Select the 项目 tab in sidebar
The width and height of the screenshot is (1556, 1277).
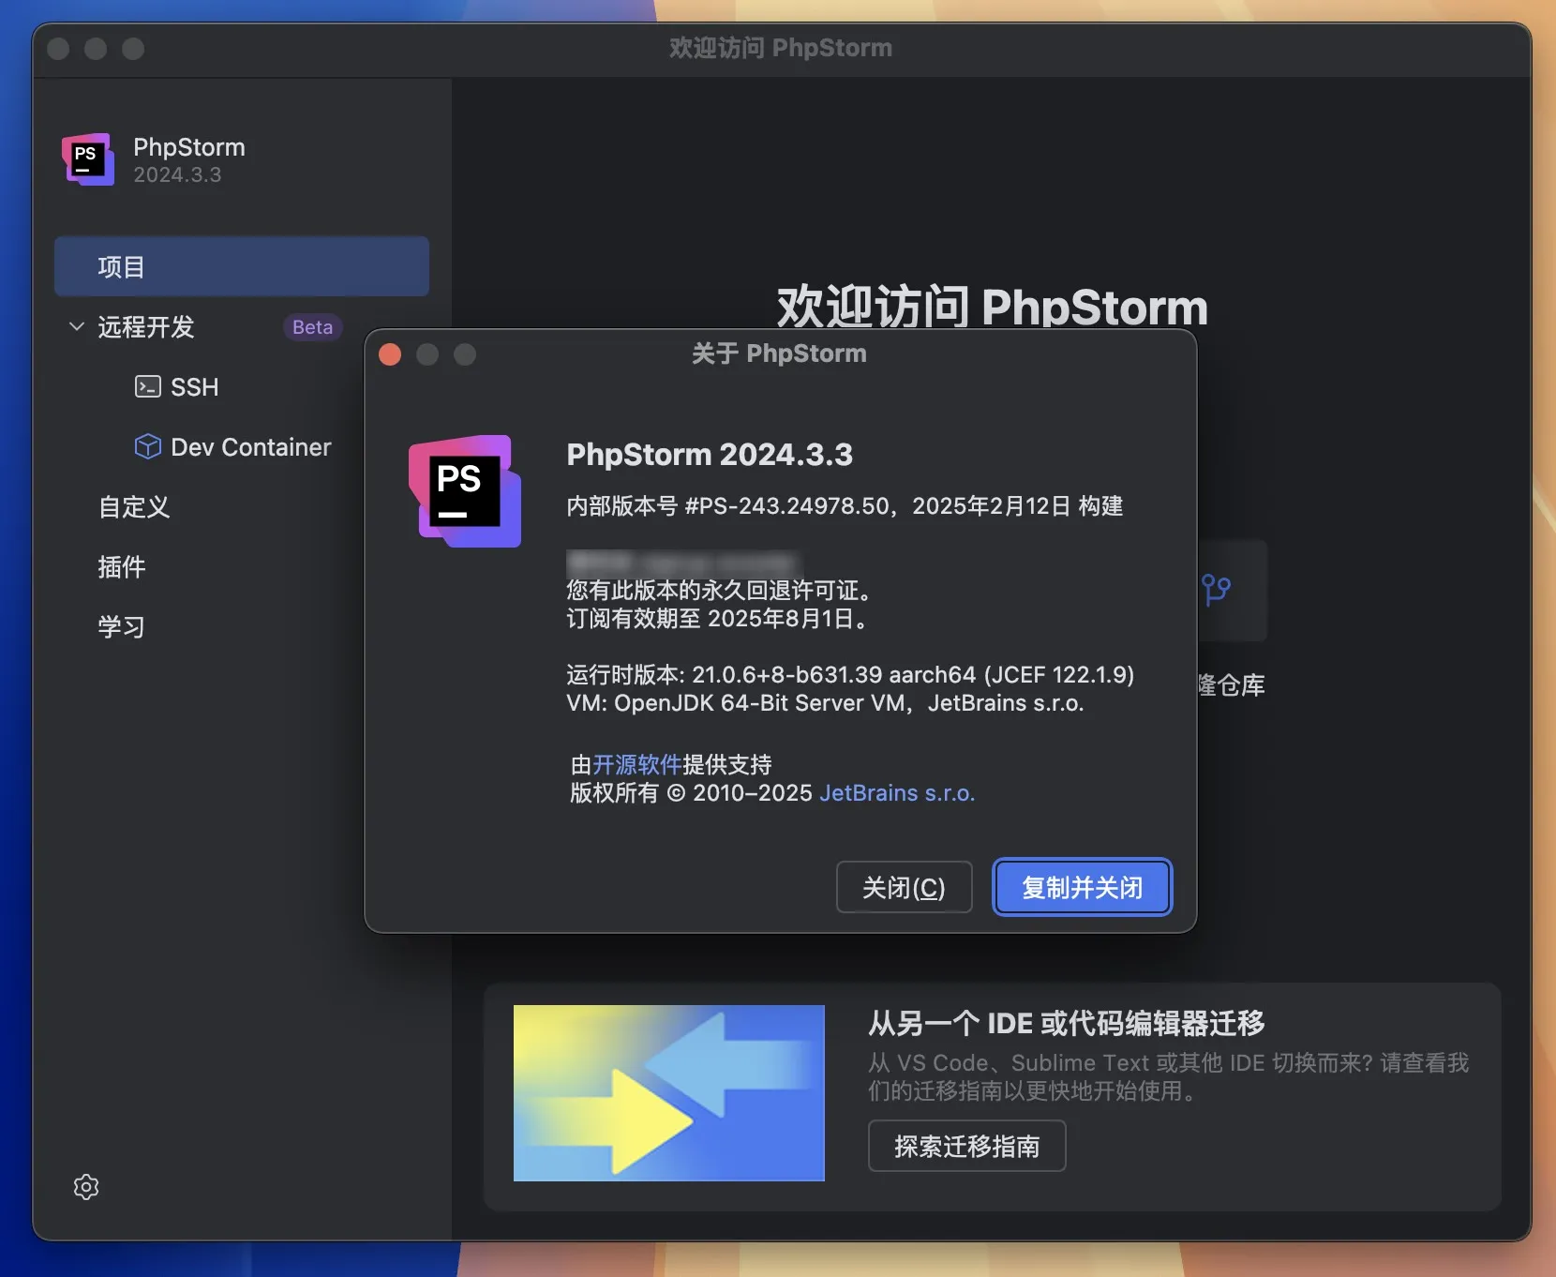[x=242, y=267]
